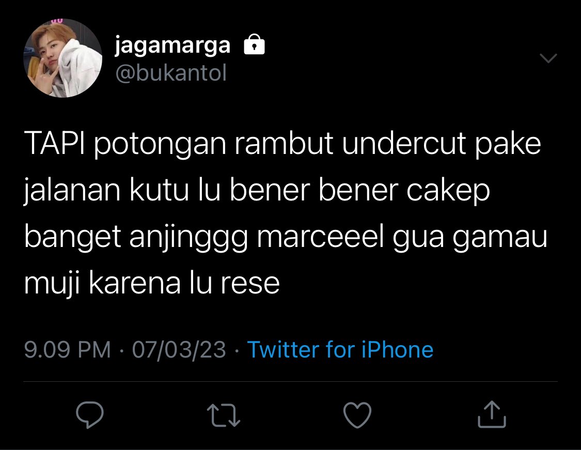This screenshot has width=581, height=450.
Task: Click the 9.09 PM timestamp
Action: click(68, 350)
